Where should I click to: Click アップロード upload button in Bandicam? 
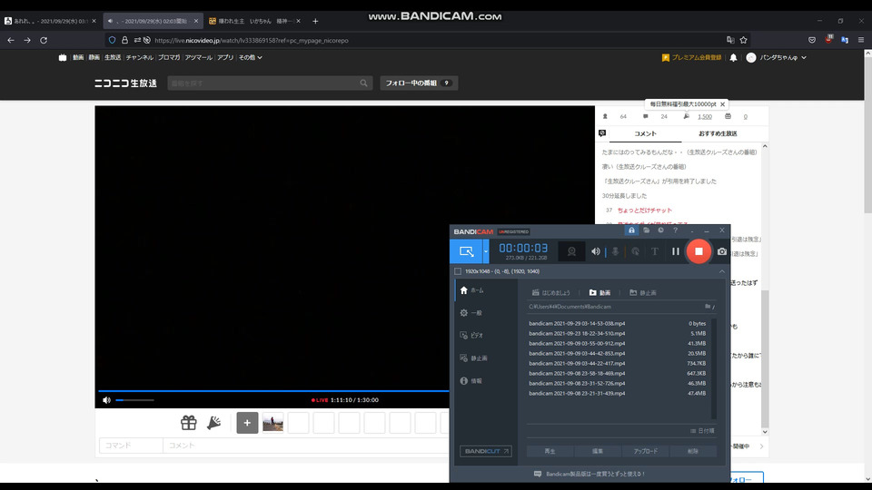click(x=645, y=451)
